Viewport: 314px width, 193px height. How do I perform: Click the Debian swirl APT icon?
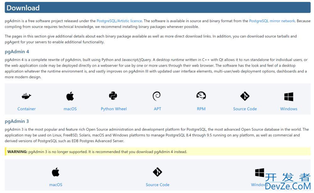(x=157, y=96)
